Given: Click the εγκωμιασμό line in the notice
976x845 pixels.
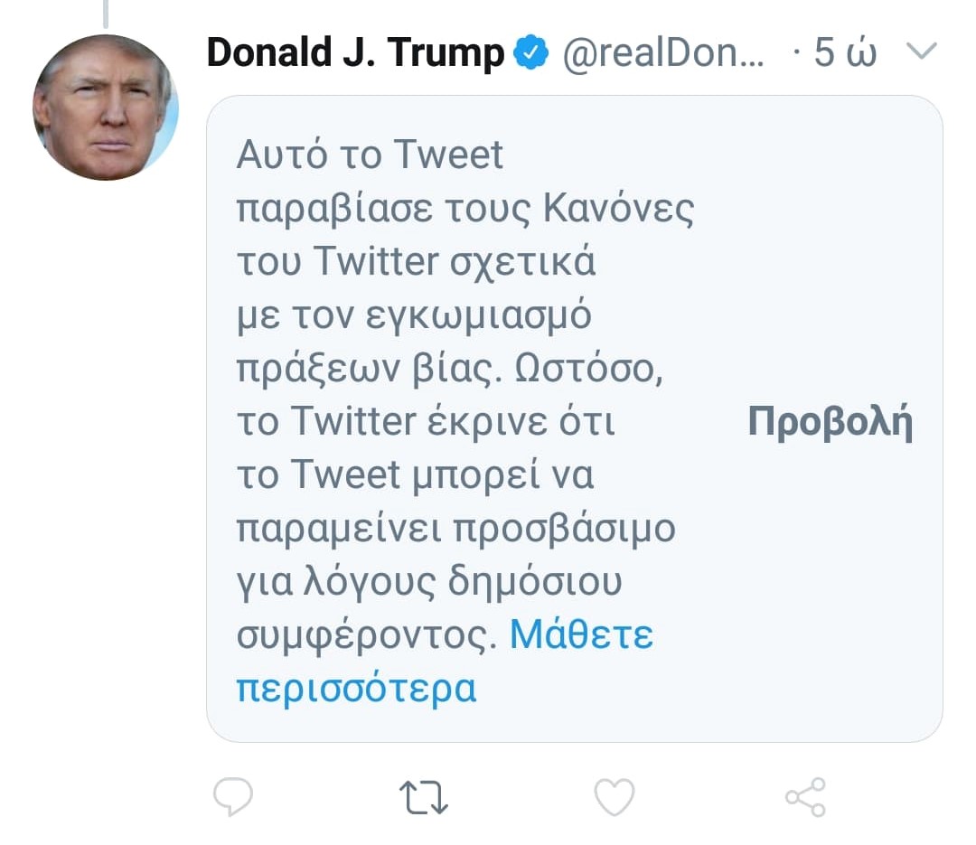Looking at the screenshot, I should [x=414, y=315].
